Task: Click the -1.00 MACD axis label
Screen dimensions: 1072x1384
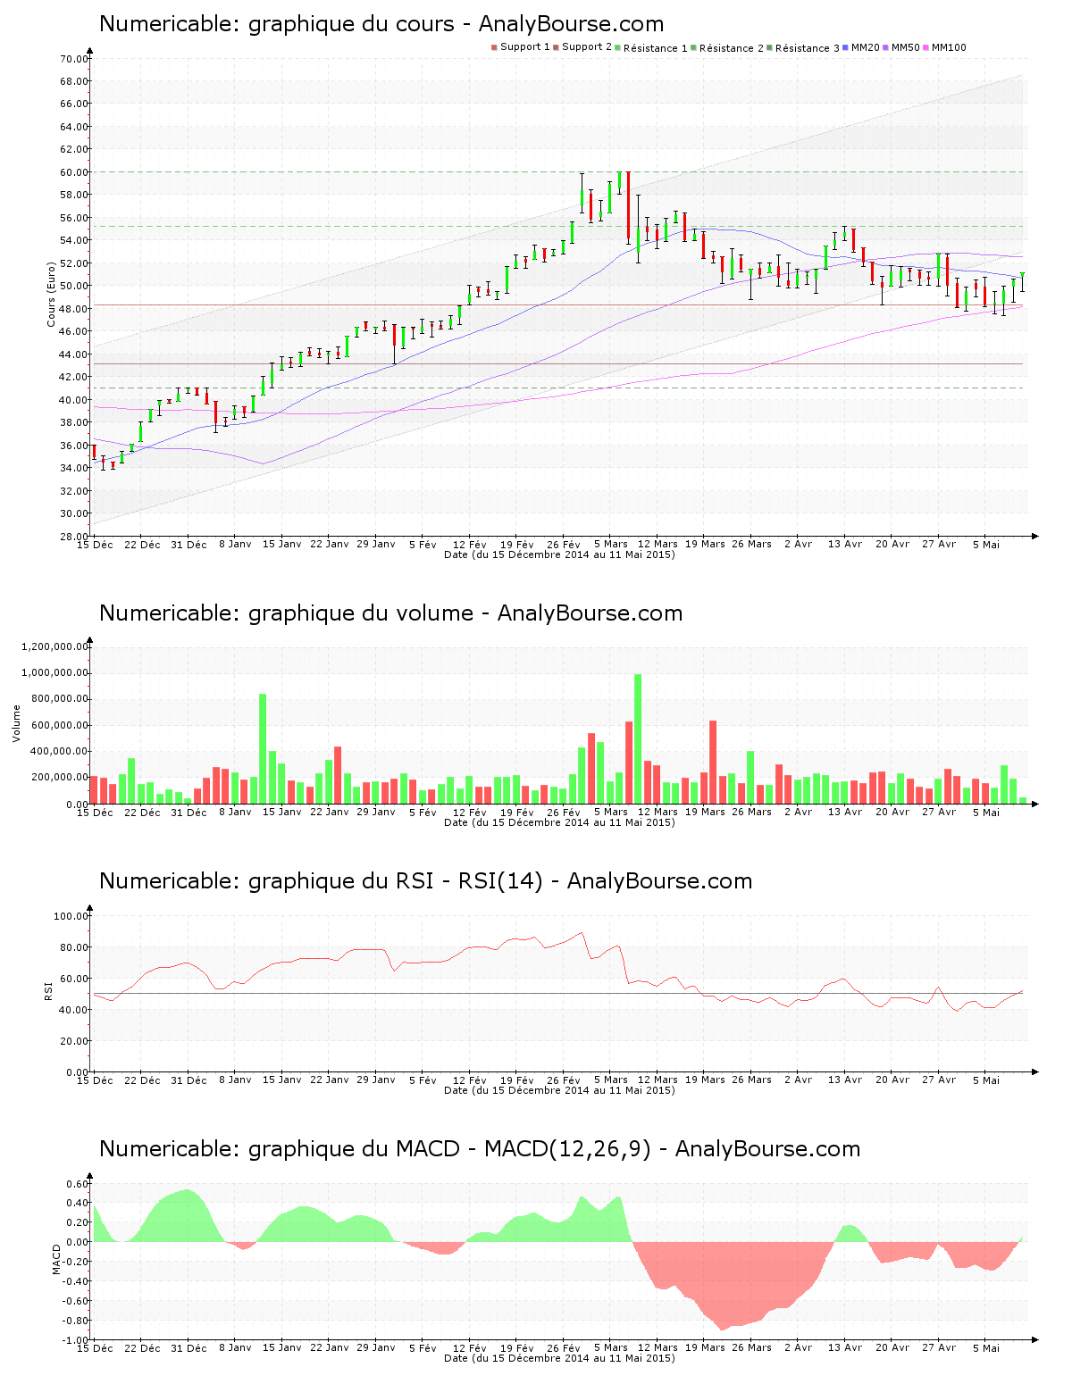Action: coord(76,1340)
